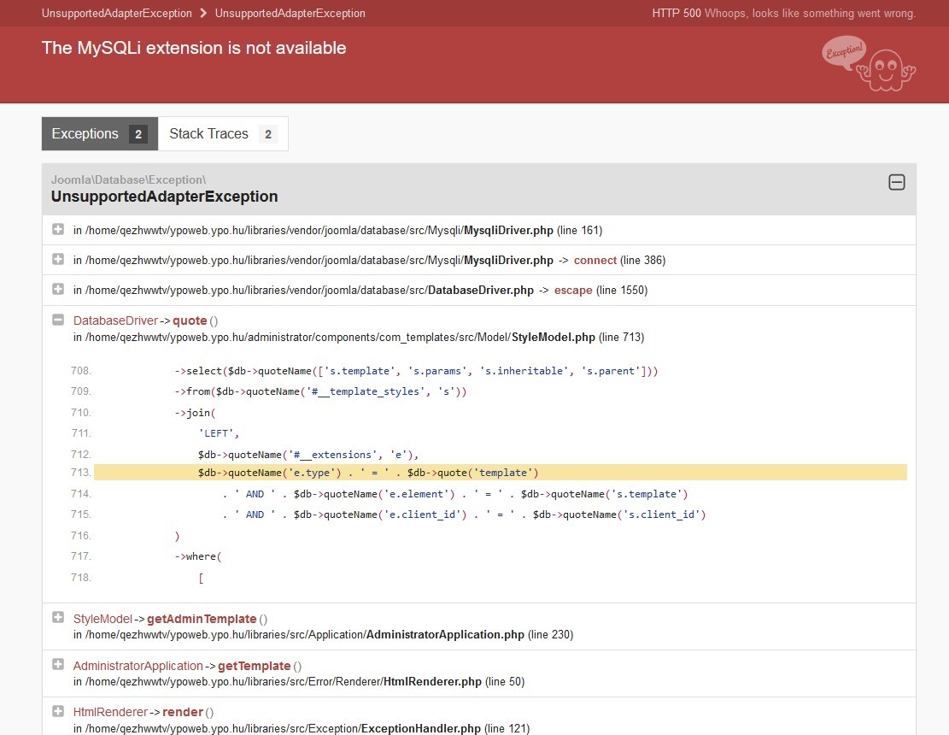The image size is (949, 735).
Task: Open the Stack Traces tab
Action: point(209,134)
